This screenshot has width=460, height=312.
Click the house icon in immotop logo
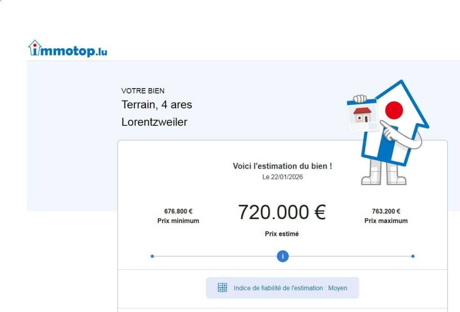pos(35,47)
